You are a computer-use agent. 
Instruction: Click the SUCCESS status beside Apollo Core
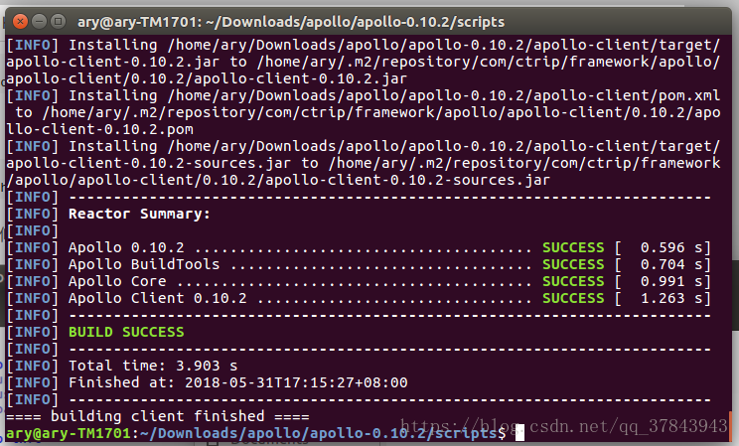click(x=573, y=281)
